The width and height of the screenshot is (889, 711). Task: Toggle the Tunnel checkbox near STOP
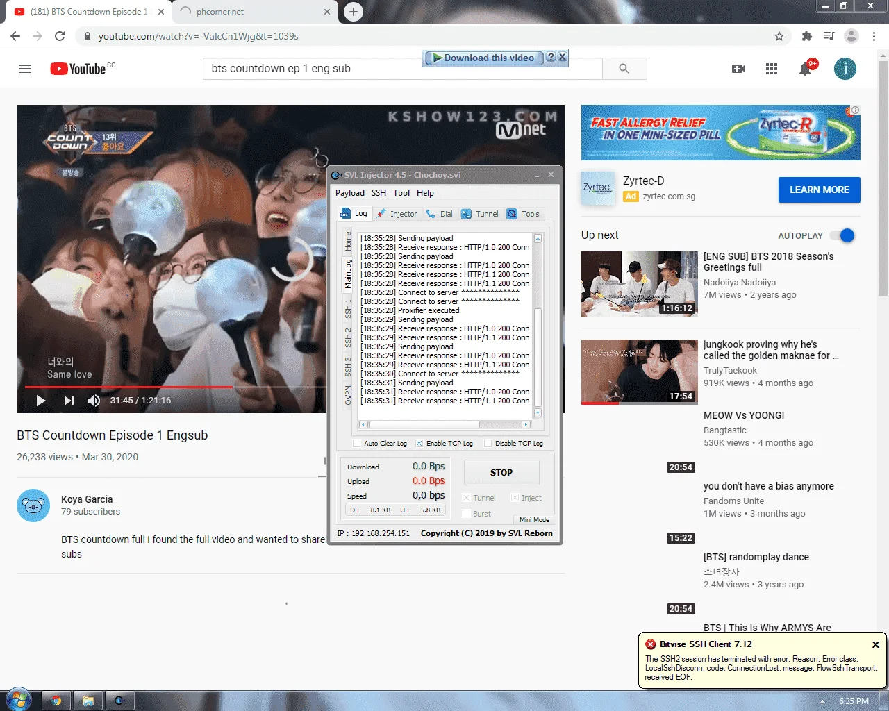click(x=466, y=498)
